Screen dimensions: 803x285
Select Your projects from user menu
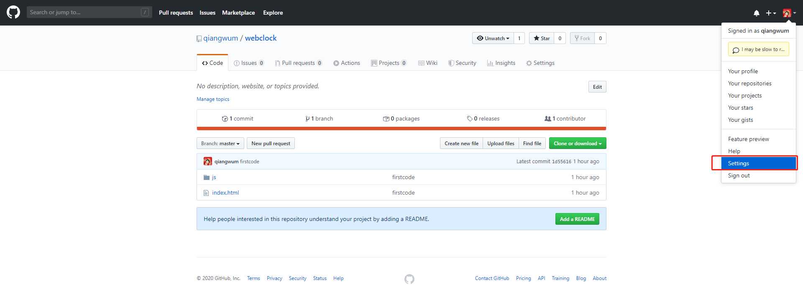click(x=759, y=95)
